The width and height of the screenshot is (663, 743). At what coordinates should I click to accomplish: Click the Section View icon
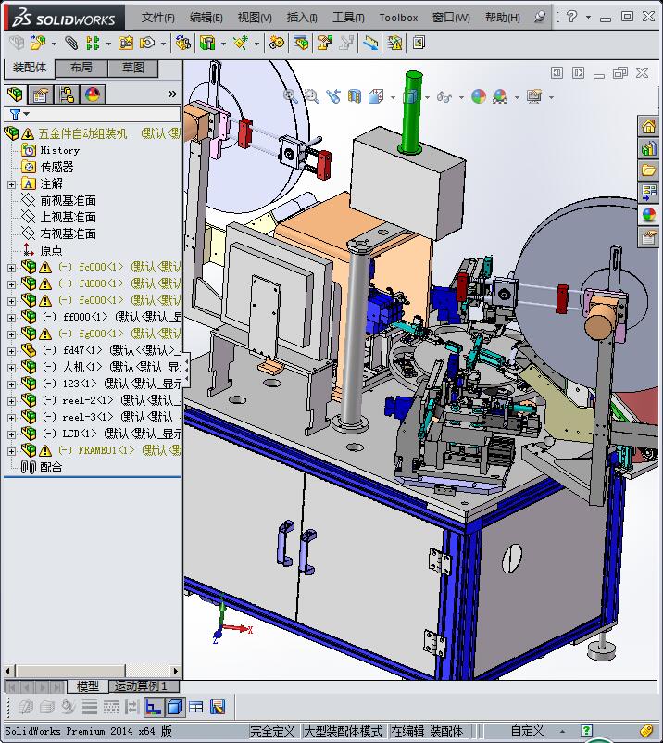(x=355, y=96)
